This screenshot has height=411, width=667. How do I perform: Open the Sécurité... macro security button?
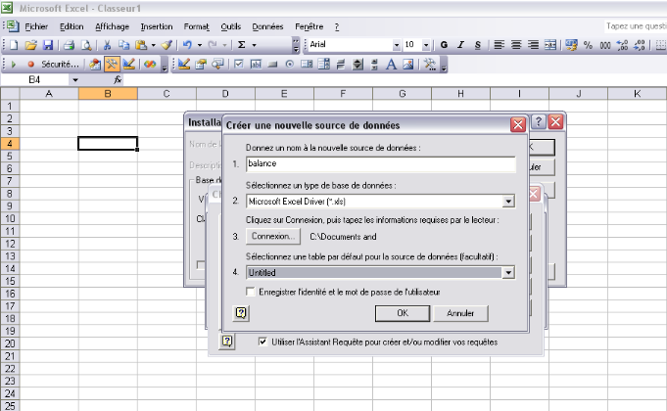coord(60,65)
